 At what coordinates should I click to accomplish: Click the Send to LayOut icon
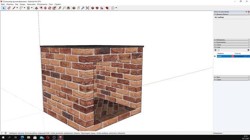(x=102, y=8)
